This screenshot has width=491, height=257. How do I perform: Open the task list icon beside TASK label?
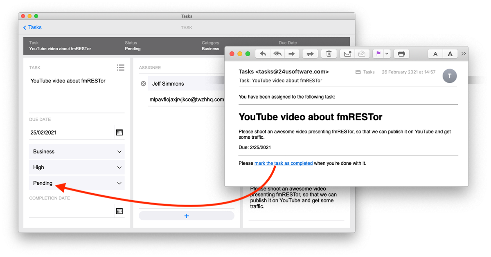[120, 67]
